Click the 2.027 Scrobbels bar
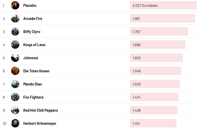 click(x=163, y=5)
